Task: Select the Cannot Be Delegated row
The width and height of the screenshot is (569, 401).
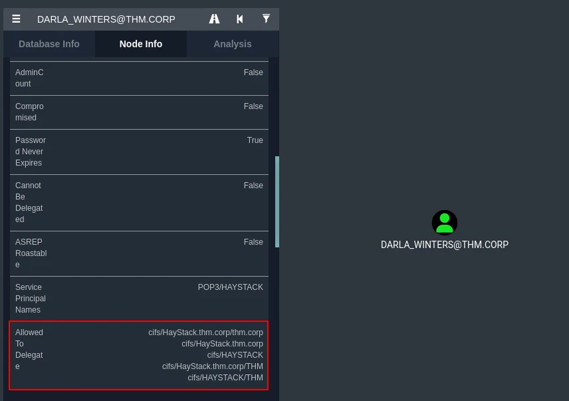Action: [139, 202]
